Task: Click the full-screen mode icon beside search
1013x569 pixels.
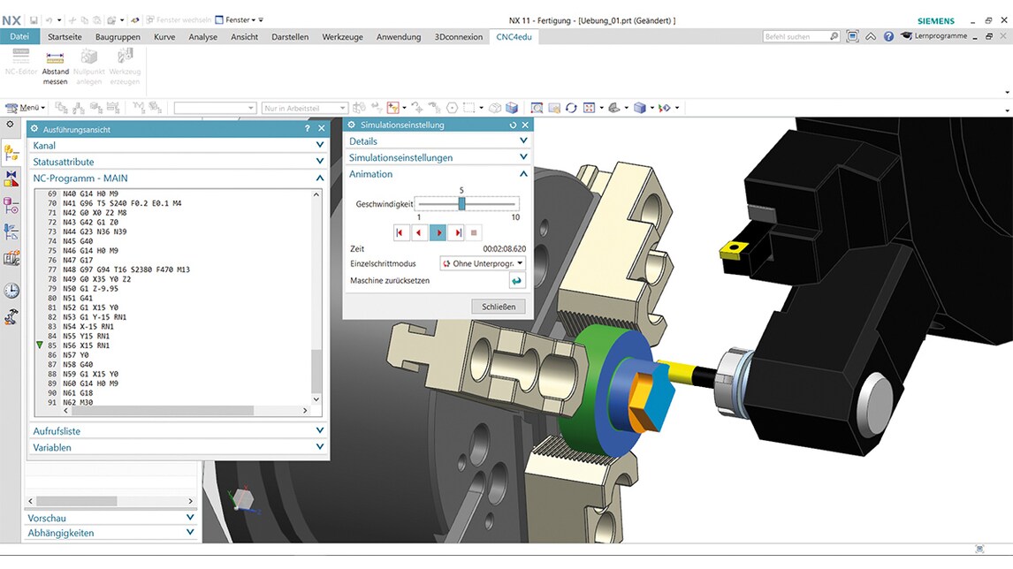Action: (x=852, y=37)
